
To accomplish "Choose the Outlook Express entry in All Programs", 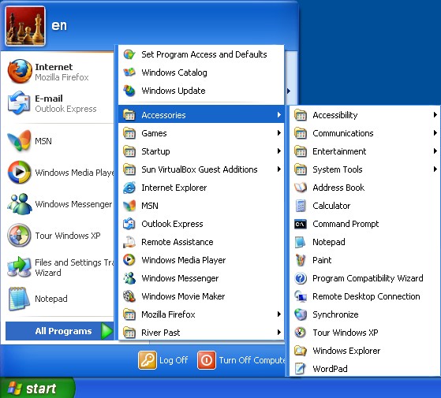I will click(201, 224).
